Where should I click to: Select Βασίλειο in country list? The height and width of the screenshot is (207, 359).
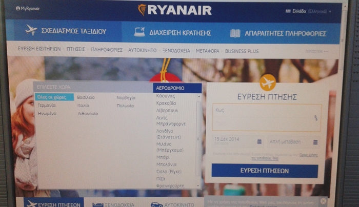(x=86, y=97)
